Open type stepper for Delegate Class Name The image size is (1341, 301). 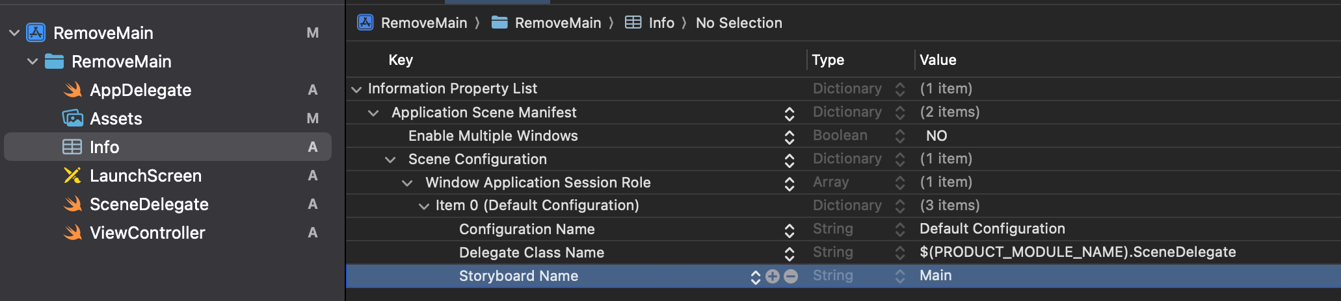900,252
